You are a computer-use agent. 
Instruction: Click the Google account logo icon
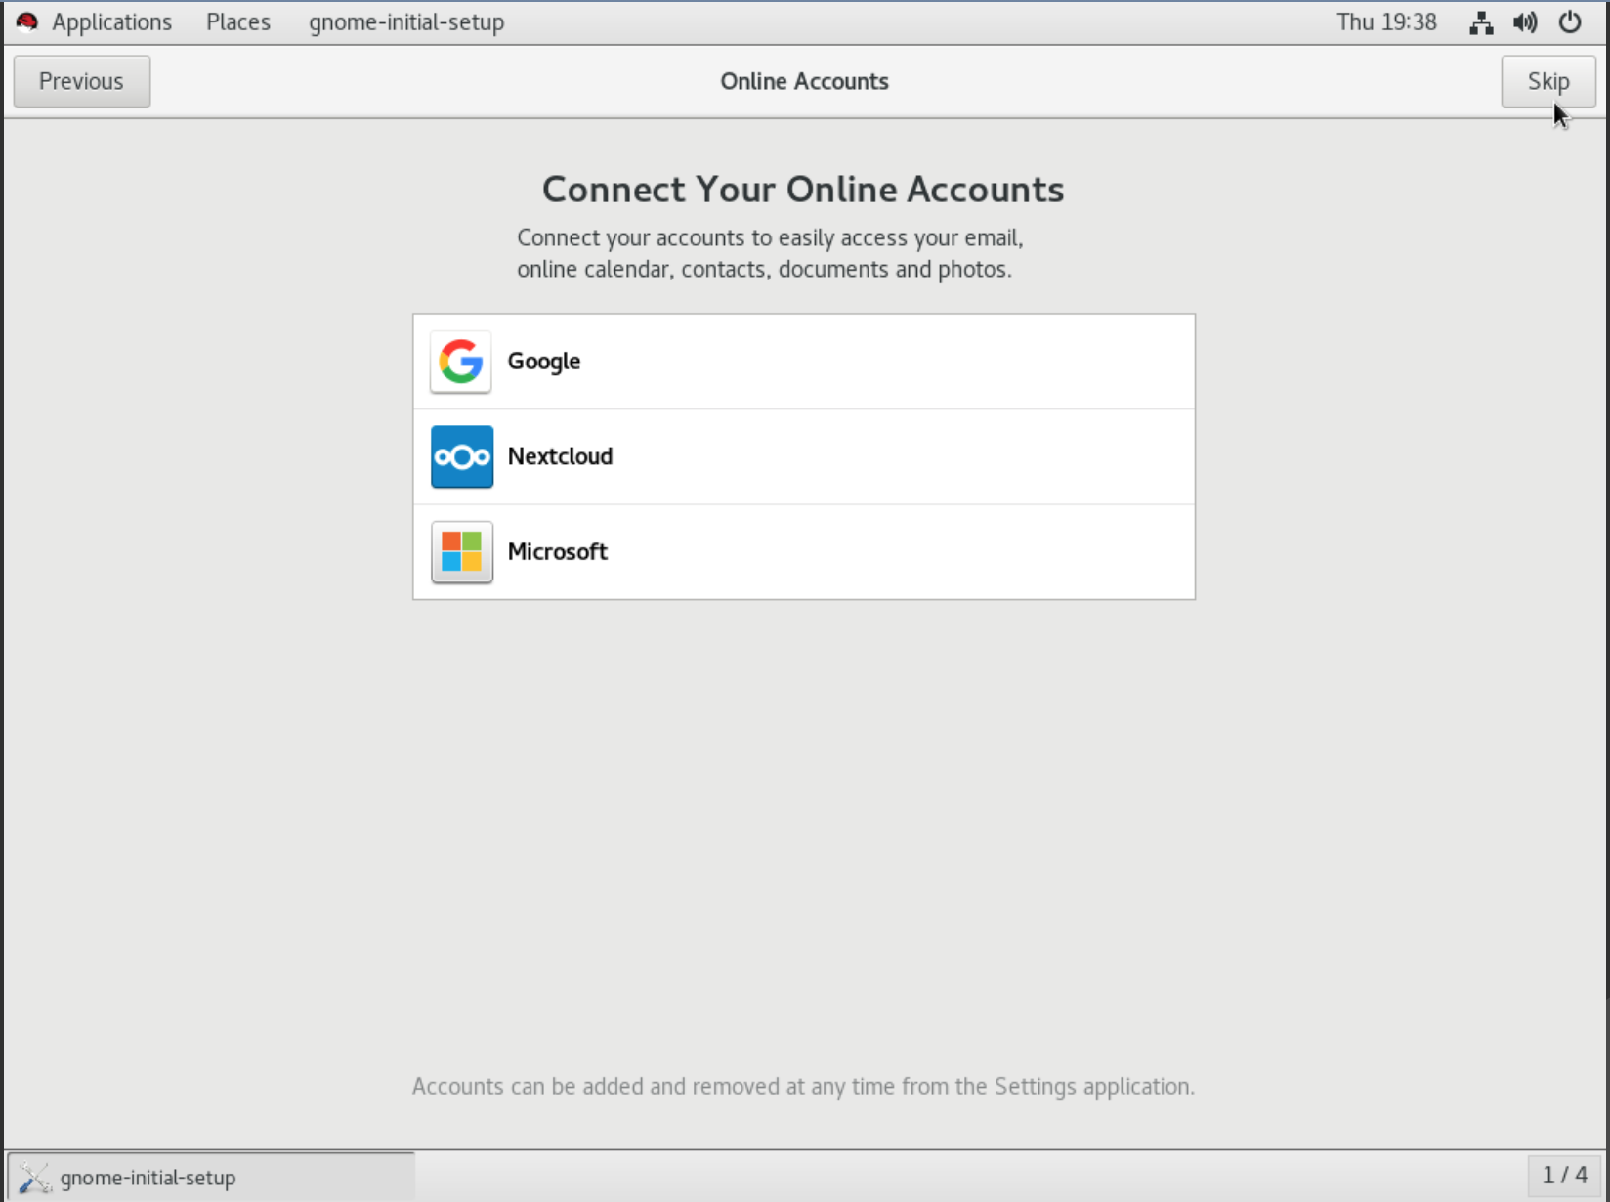tap(461, 362)
